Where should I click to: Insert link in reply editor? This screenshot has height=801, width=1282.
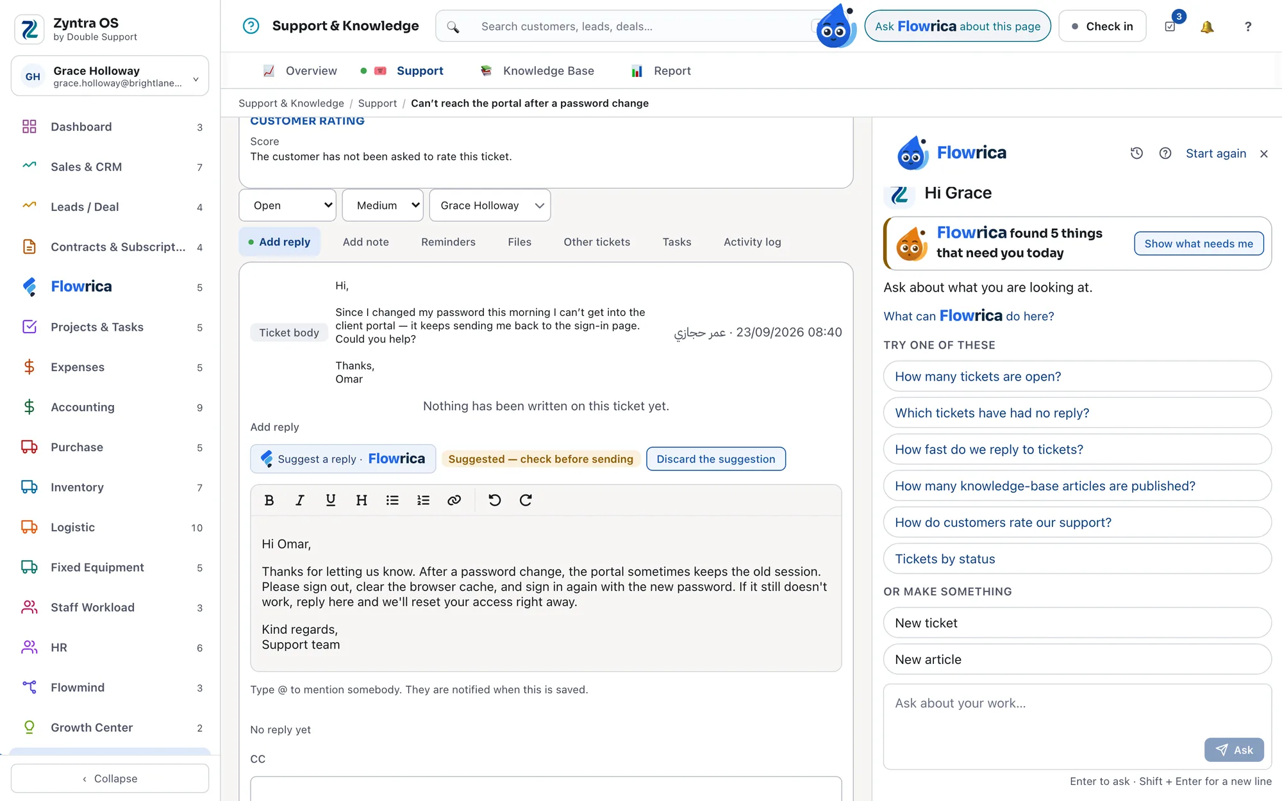(x=454, y=500)
